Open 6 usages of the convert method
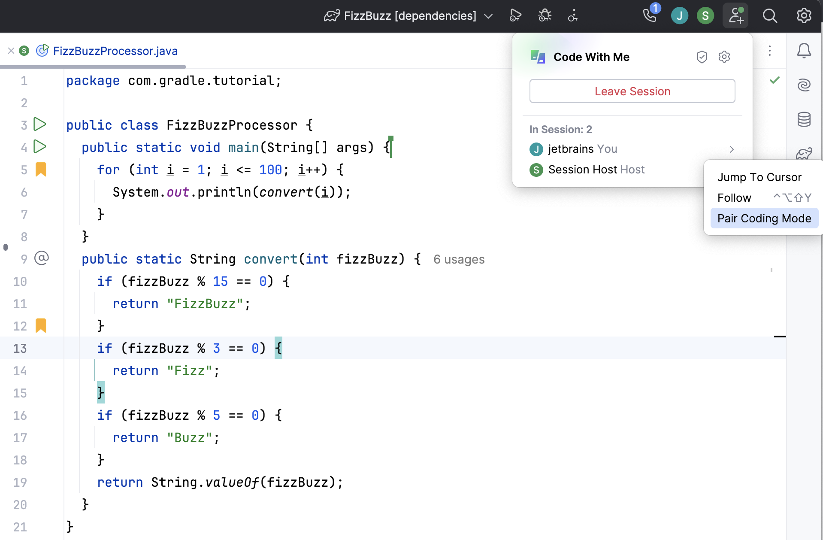Viewport: 823px width, 540px height. pos(459,259)
